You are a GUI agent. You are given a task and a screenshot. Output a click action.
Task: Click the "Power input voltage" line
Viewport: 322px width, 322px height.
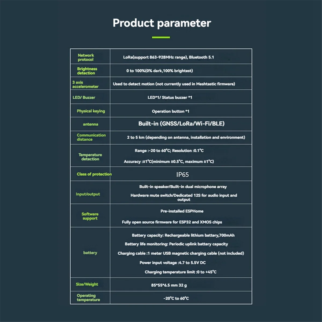click(173, 263)
